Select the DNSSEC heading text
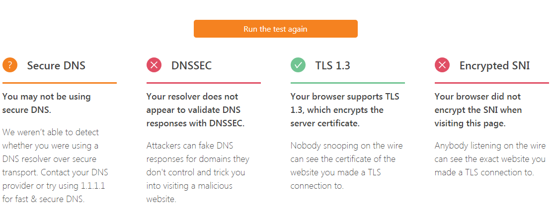 191,65
